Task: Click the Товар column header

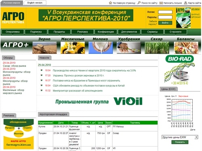Action: [x=75, y=123]
